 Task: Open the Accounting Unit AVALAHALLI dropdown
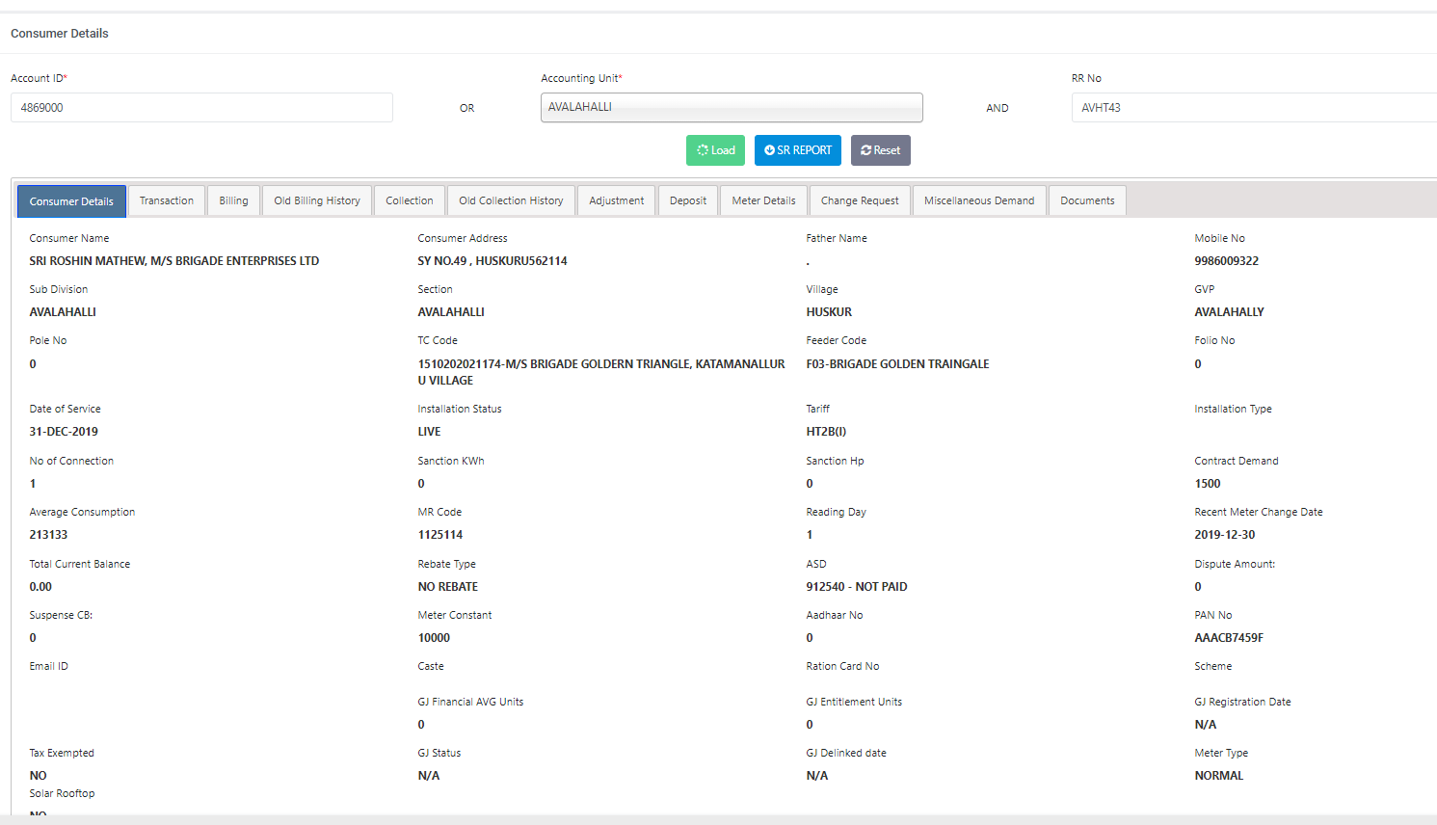click(732, 107)
